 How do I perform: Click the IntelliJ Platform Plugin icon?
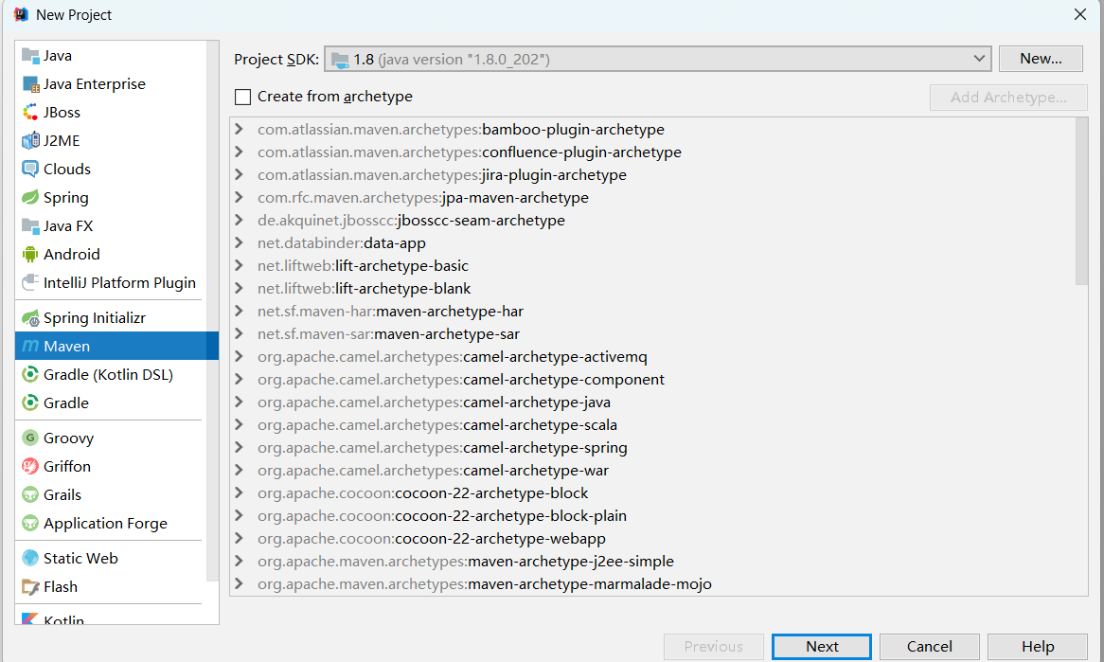[30, 282]
